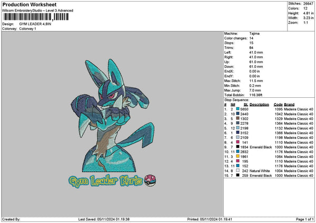Click the Total Bobbin value 116.38ft
The height and width of the screenshot is (223, 316).
tap(256, 95)
